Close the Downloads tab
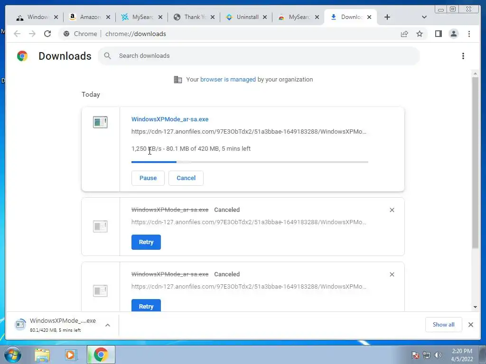 coord(369,17)
